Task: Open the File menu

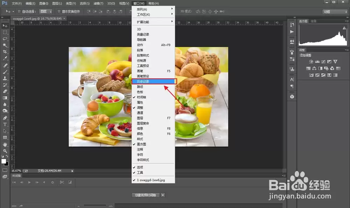Action: pos(16,3)
